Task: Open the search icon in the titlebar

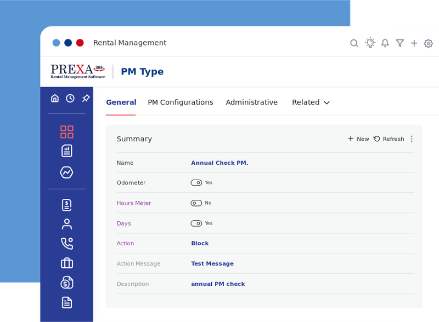Action: 354,43
